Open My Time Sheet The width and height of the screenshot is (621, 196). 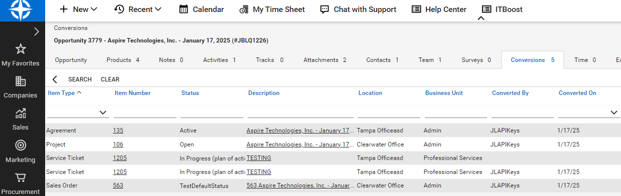click(272, 9)
